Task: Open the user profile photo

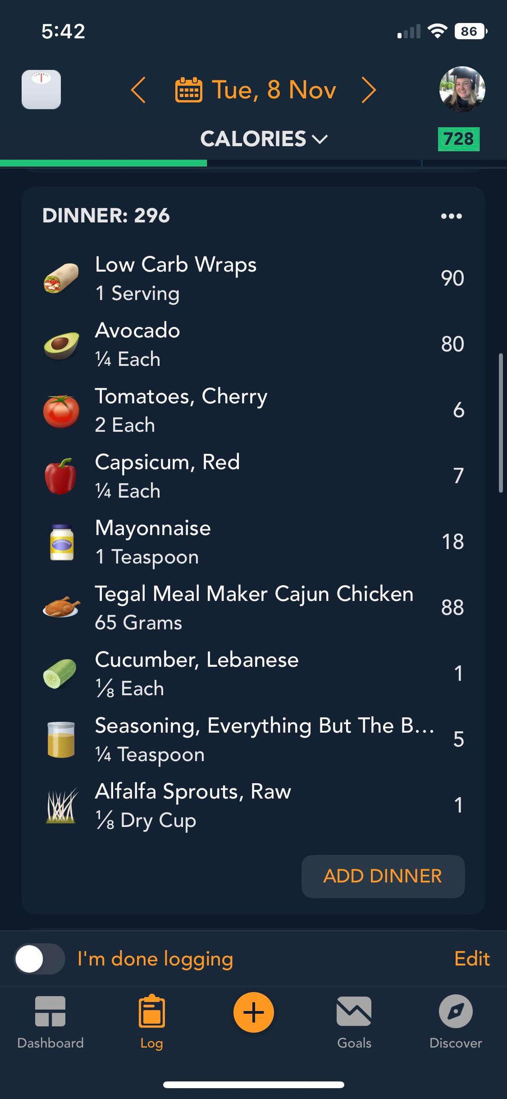Action: pos(462,89)
